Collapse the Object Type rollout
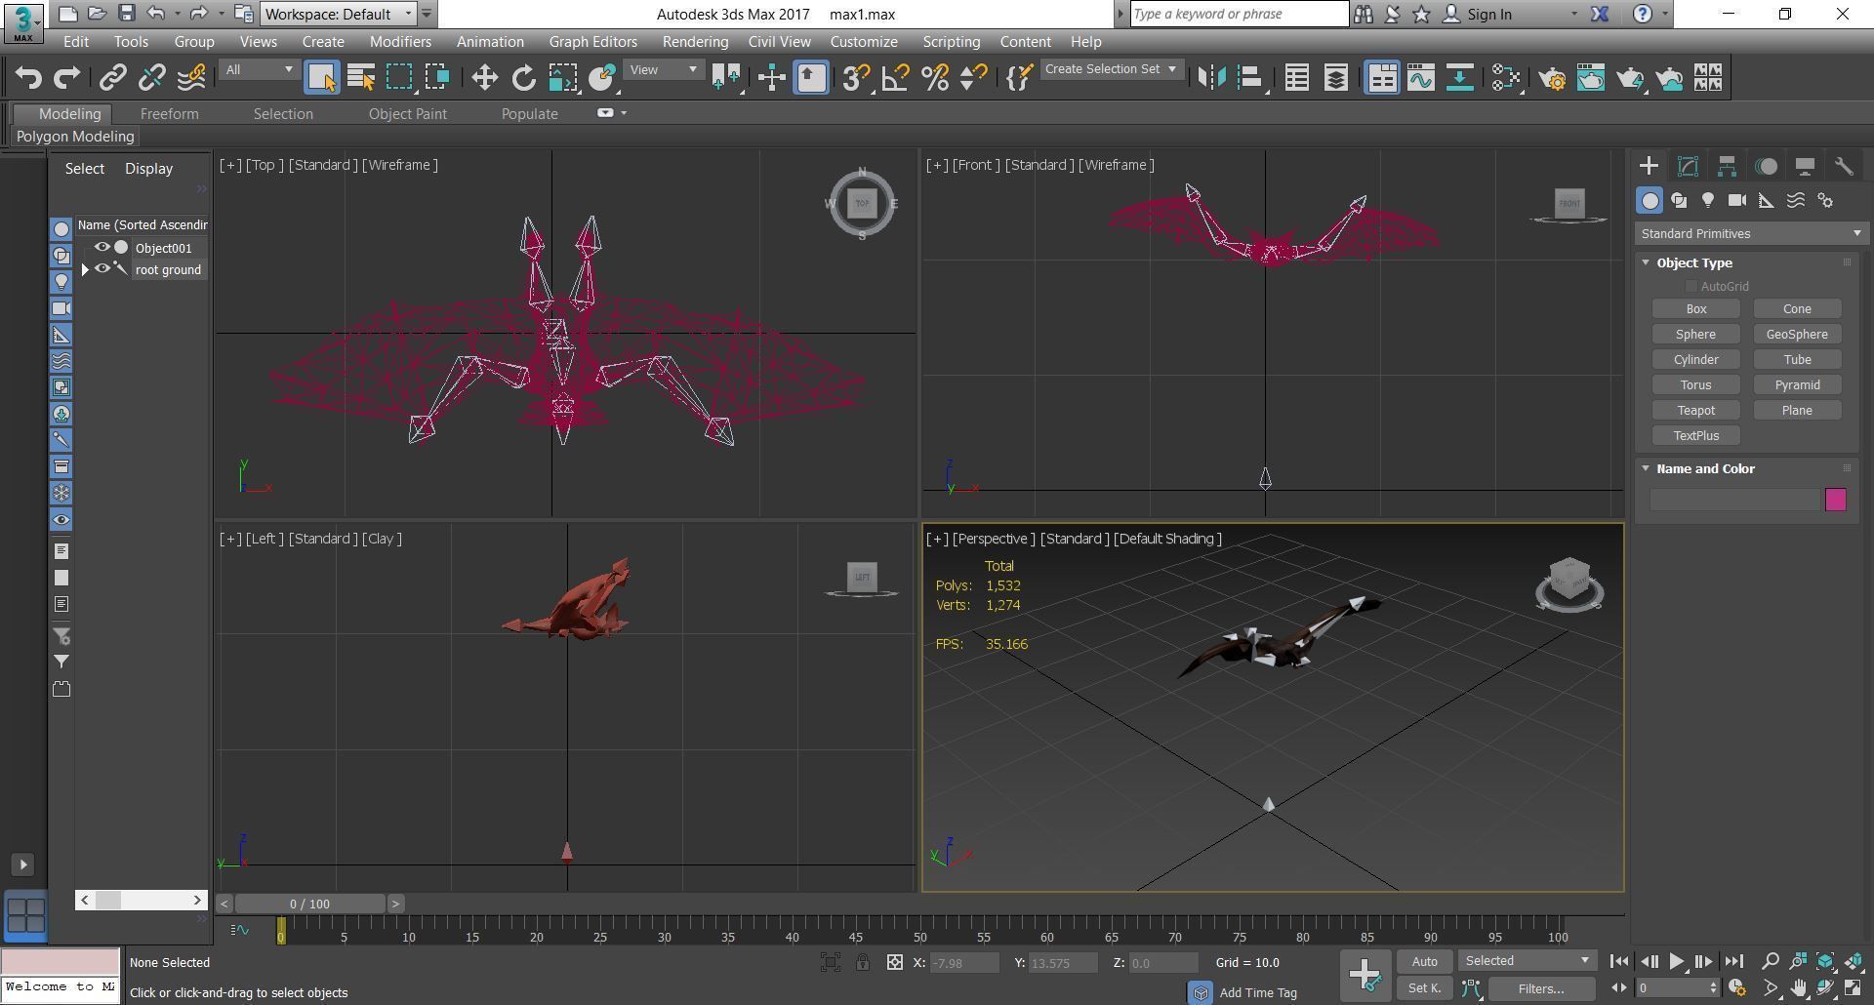This screenshot has height=1005, width=1874. pyautogui.click(x=1646, y=263)
